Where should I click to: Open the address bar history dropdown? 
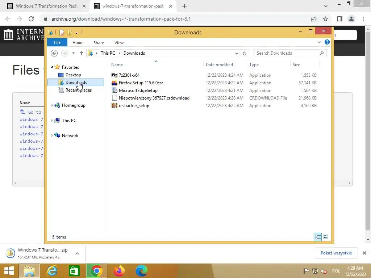pyautogui.click(x=236, y=54)
